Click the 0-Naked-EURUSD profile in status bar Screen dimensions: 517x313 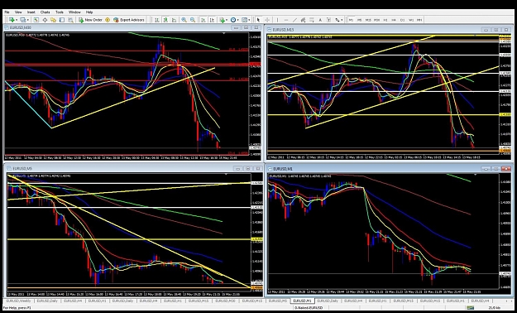click(309, 308)
